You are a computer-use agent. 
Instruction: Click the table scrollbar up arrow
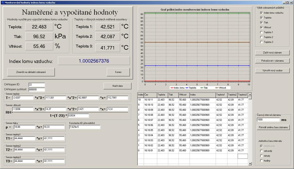pos(250,95)
